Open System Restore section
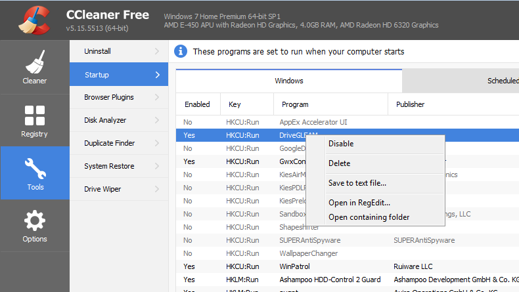 point(119,166)
